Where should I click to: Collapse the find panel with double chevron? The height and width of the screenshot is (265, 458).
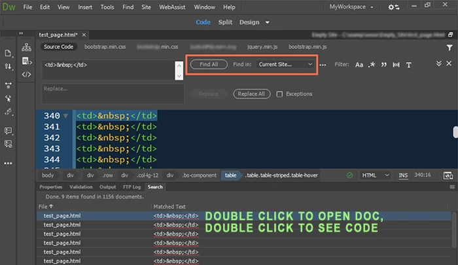(x=439, y=63)
